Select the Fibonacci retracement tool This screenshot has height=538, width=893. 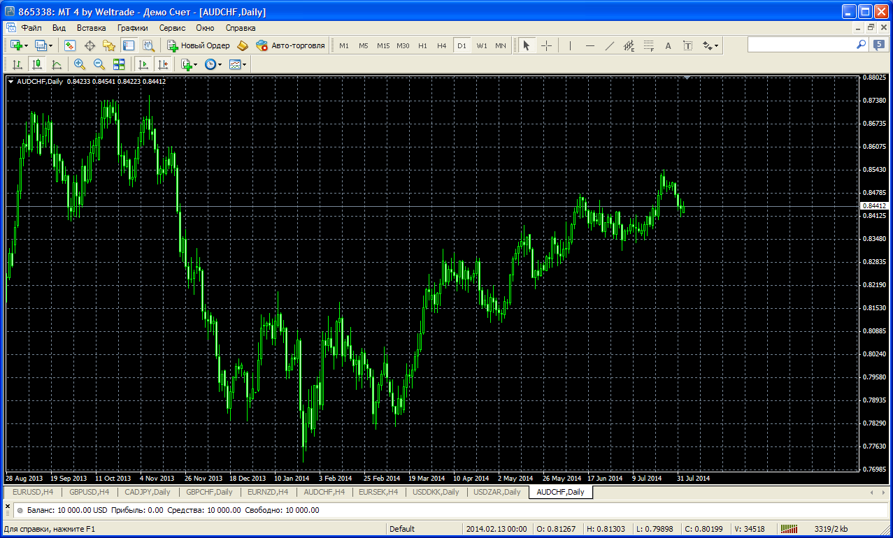pyautogui.click(x=648, y=45)
